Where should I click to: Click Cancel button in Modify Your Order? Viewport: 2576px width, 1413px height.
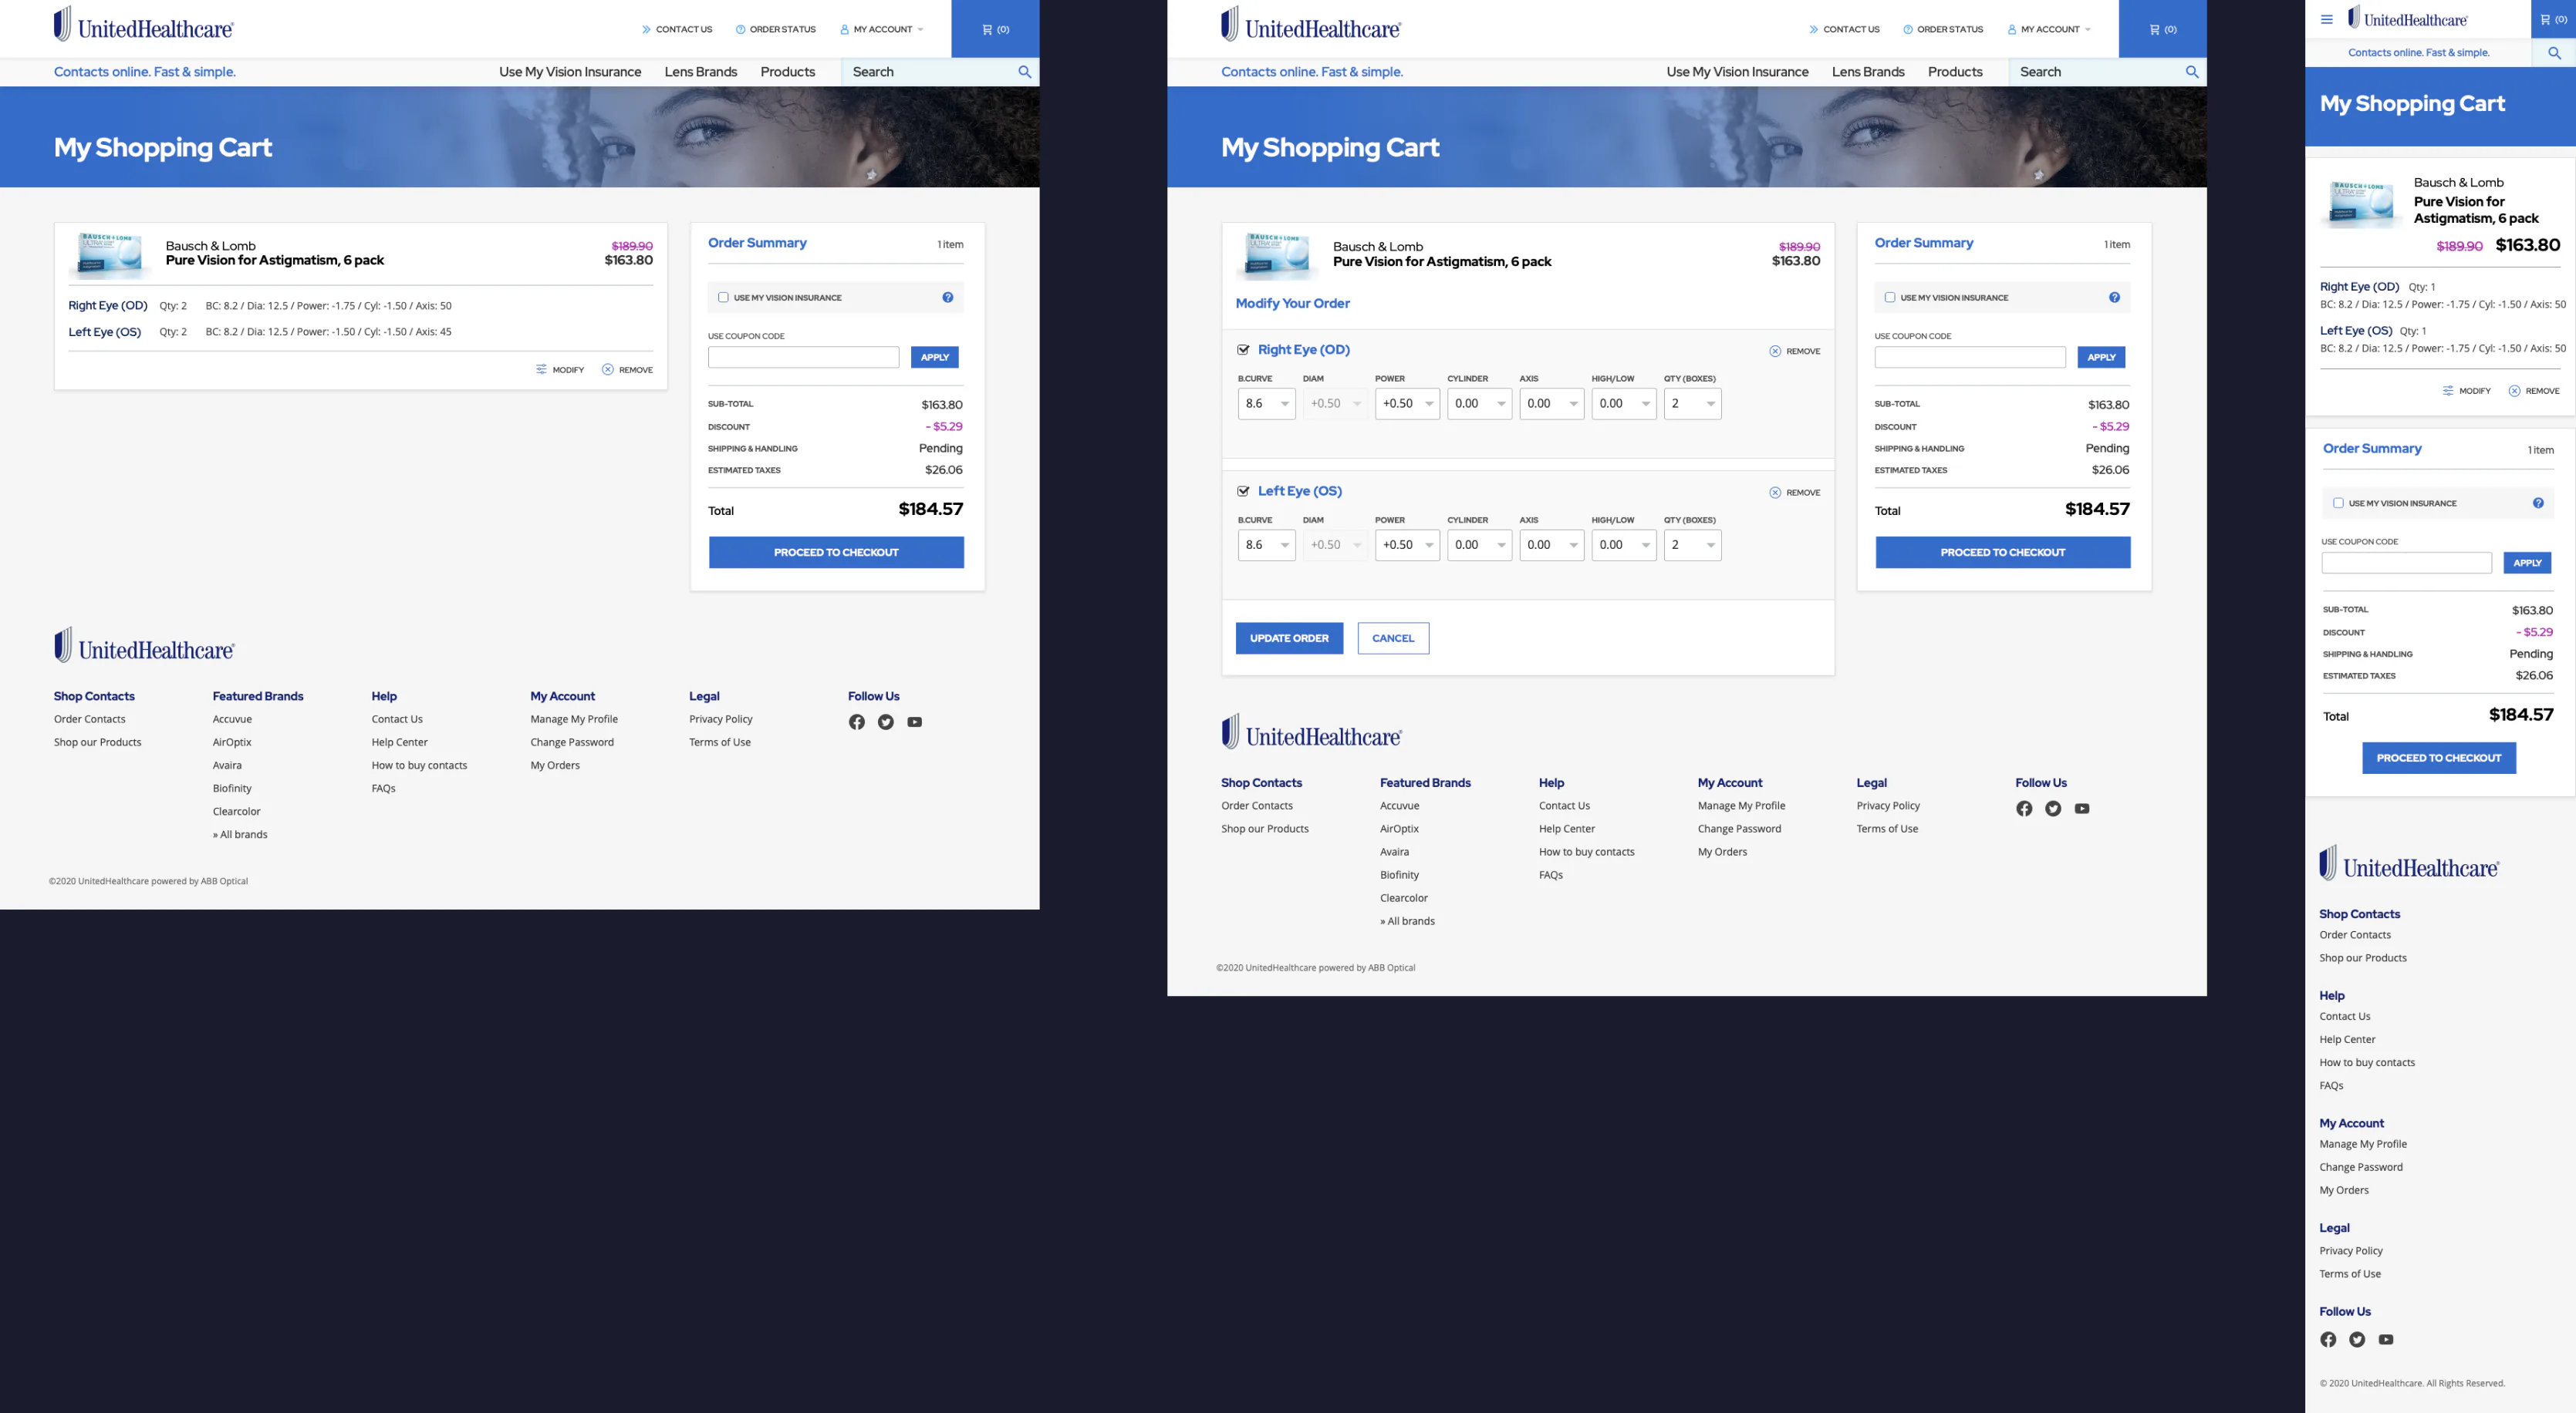click(x=1393, y=638)
